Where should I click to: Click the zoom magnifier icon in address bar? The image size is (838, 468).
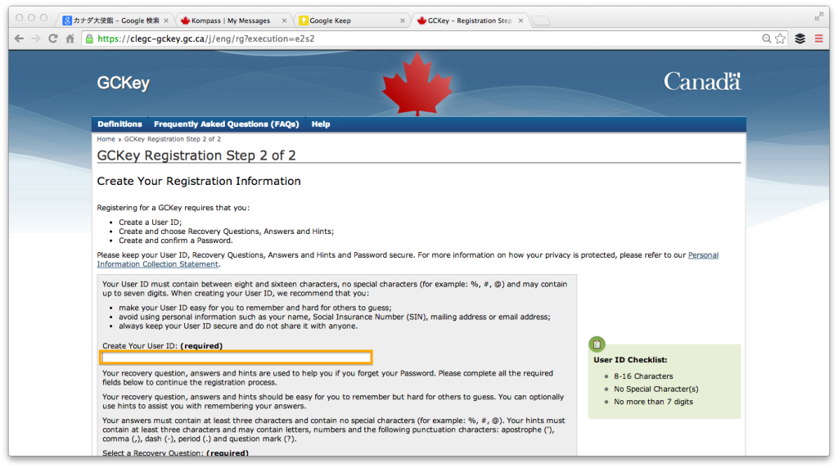(x=767, y=38)
